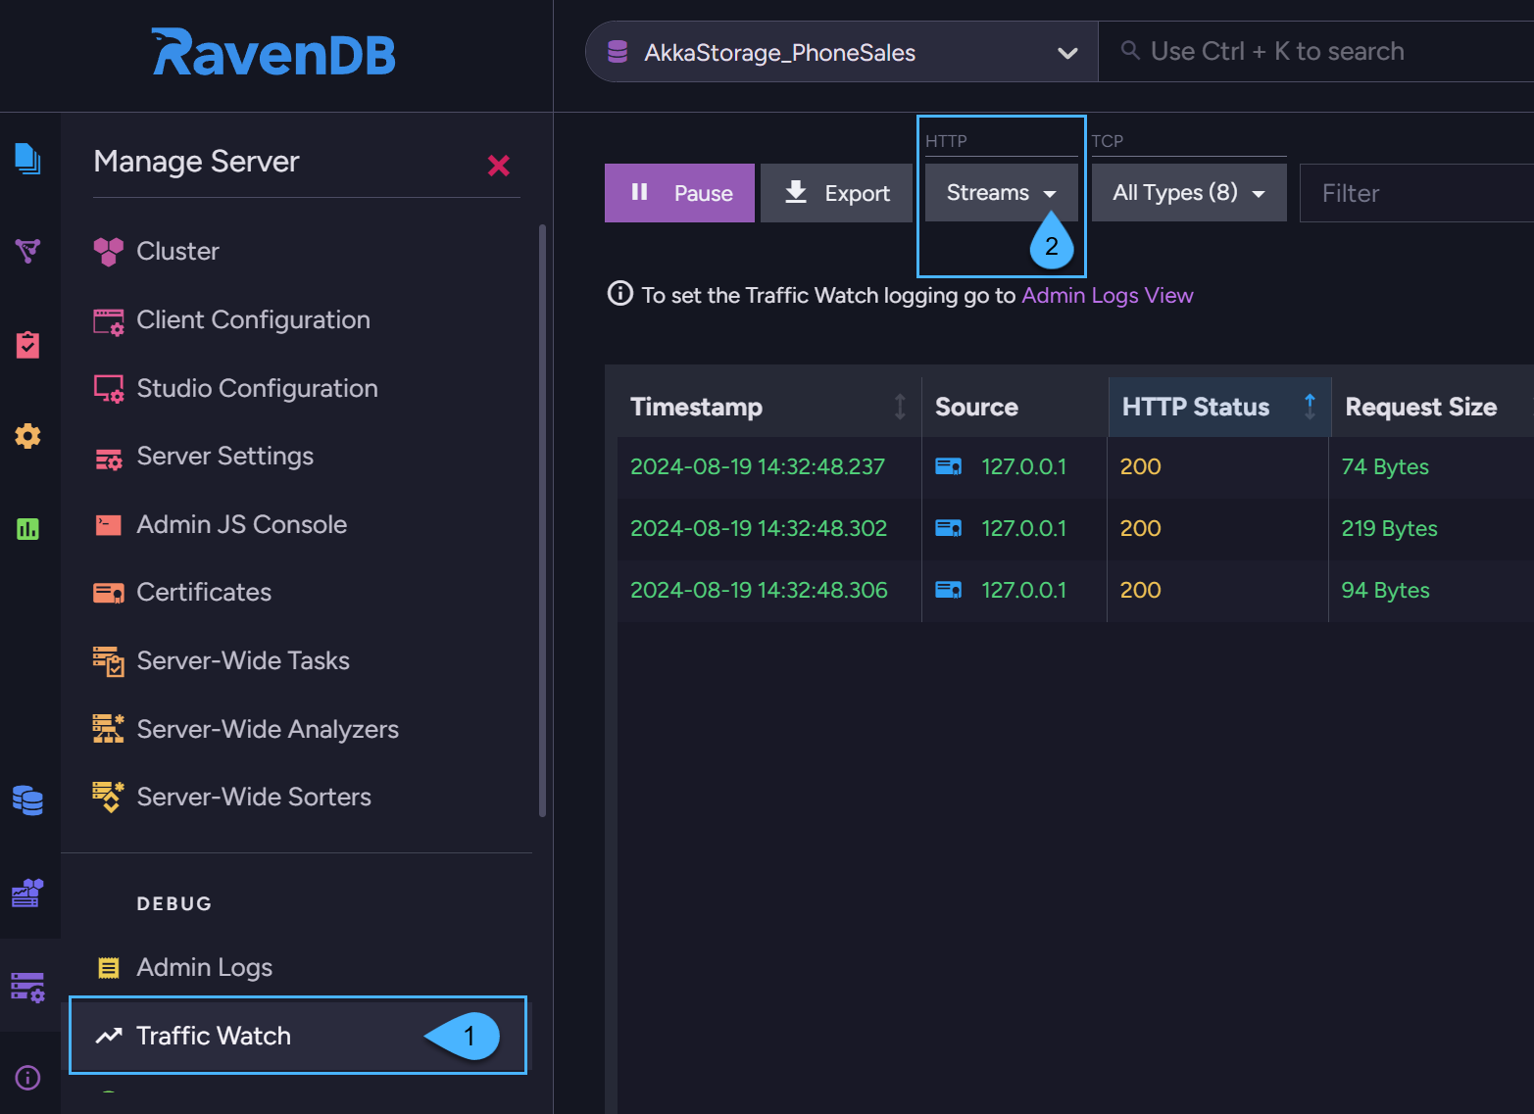This screenshot has width=1534, height=1114.
Task: Pause the traffic watch
Action: [679, 193]
